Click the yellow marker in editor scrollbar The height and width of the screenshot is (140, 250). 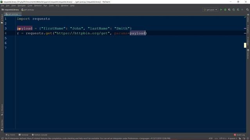pyautogui.click(x=245, y=45)
